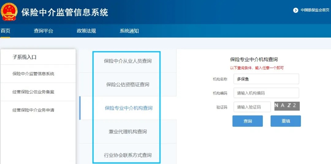The height and width of the screenshot is (164, 331).
Task: Select 保险中介监管信息系统 in the sidebar
Action: point(33,74)
